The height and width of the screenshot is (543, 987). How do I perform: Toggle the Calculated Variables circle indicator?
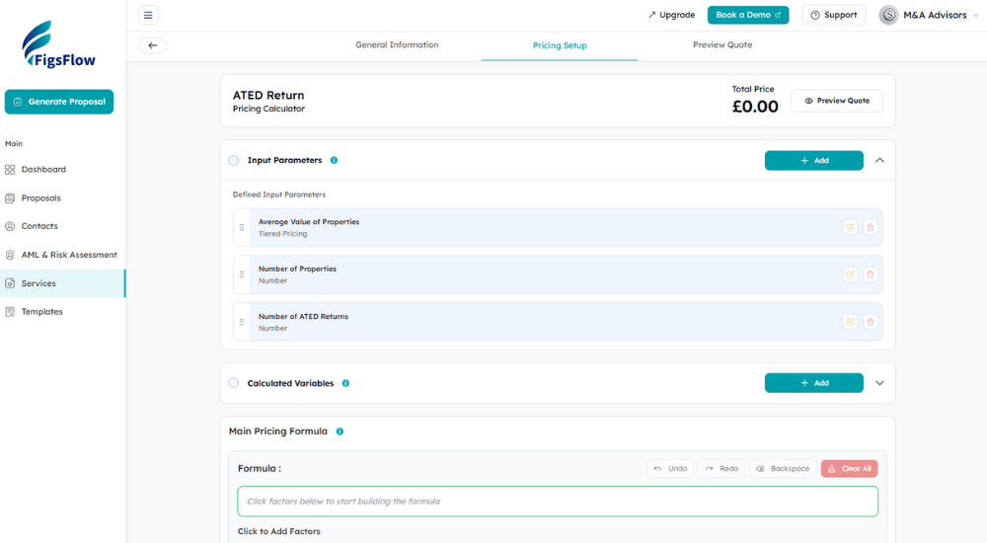pos(234,383)
